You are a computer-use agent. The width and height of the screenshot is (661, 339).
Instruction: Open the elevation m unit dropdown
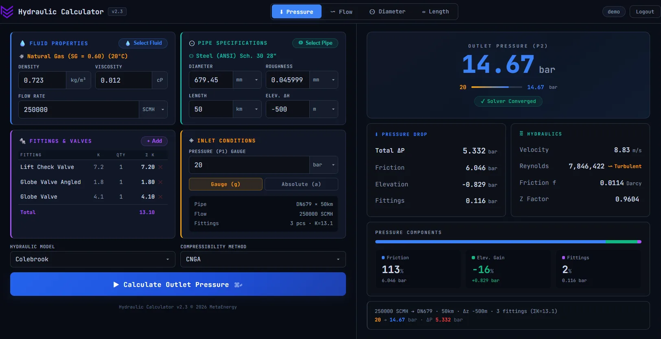tap(324, 109)
